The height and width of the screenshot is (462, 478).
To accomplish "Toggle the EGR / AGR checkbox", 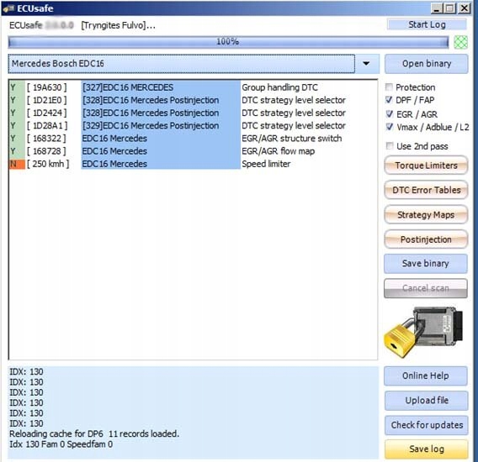I will click(x=390, y=114).
